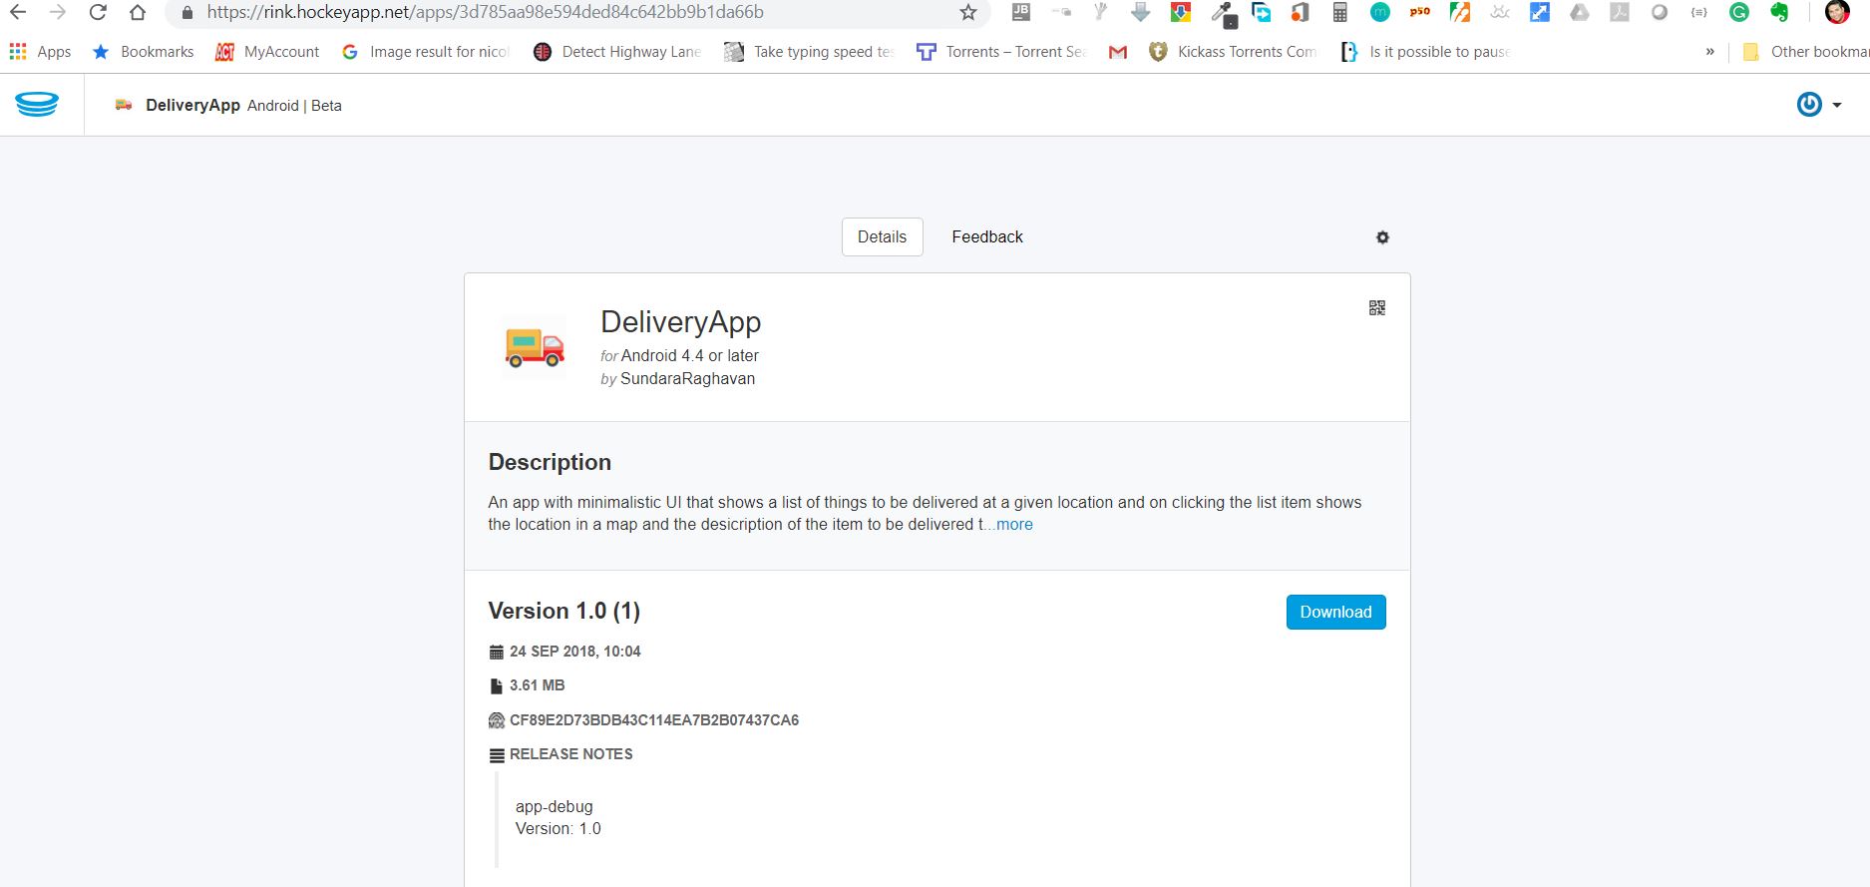Open the Grammarly extension icon

[1739, 12]
